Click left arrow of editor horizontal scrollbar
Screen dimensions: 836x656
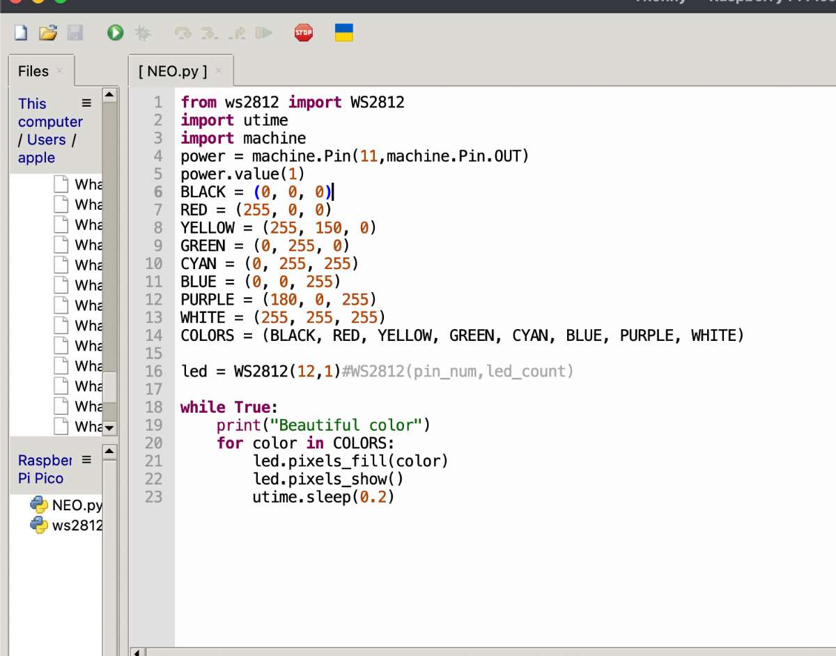138,653
